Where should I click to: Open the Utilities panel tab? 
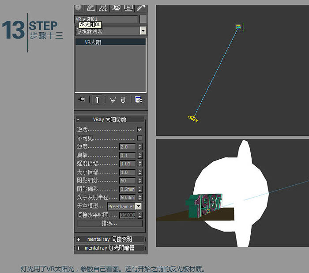point(141,8)
